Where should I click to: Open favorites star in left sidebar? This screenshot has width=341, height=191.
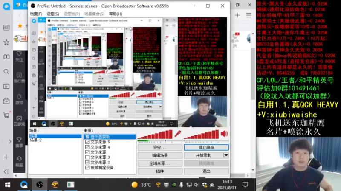(6, 42)
